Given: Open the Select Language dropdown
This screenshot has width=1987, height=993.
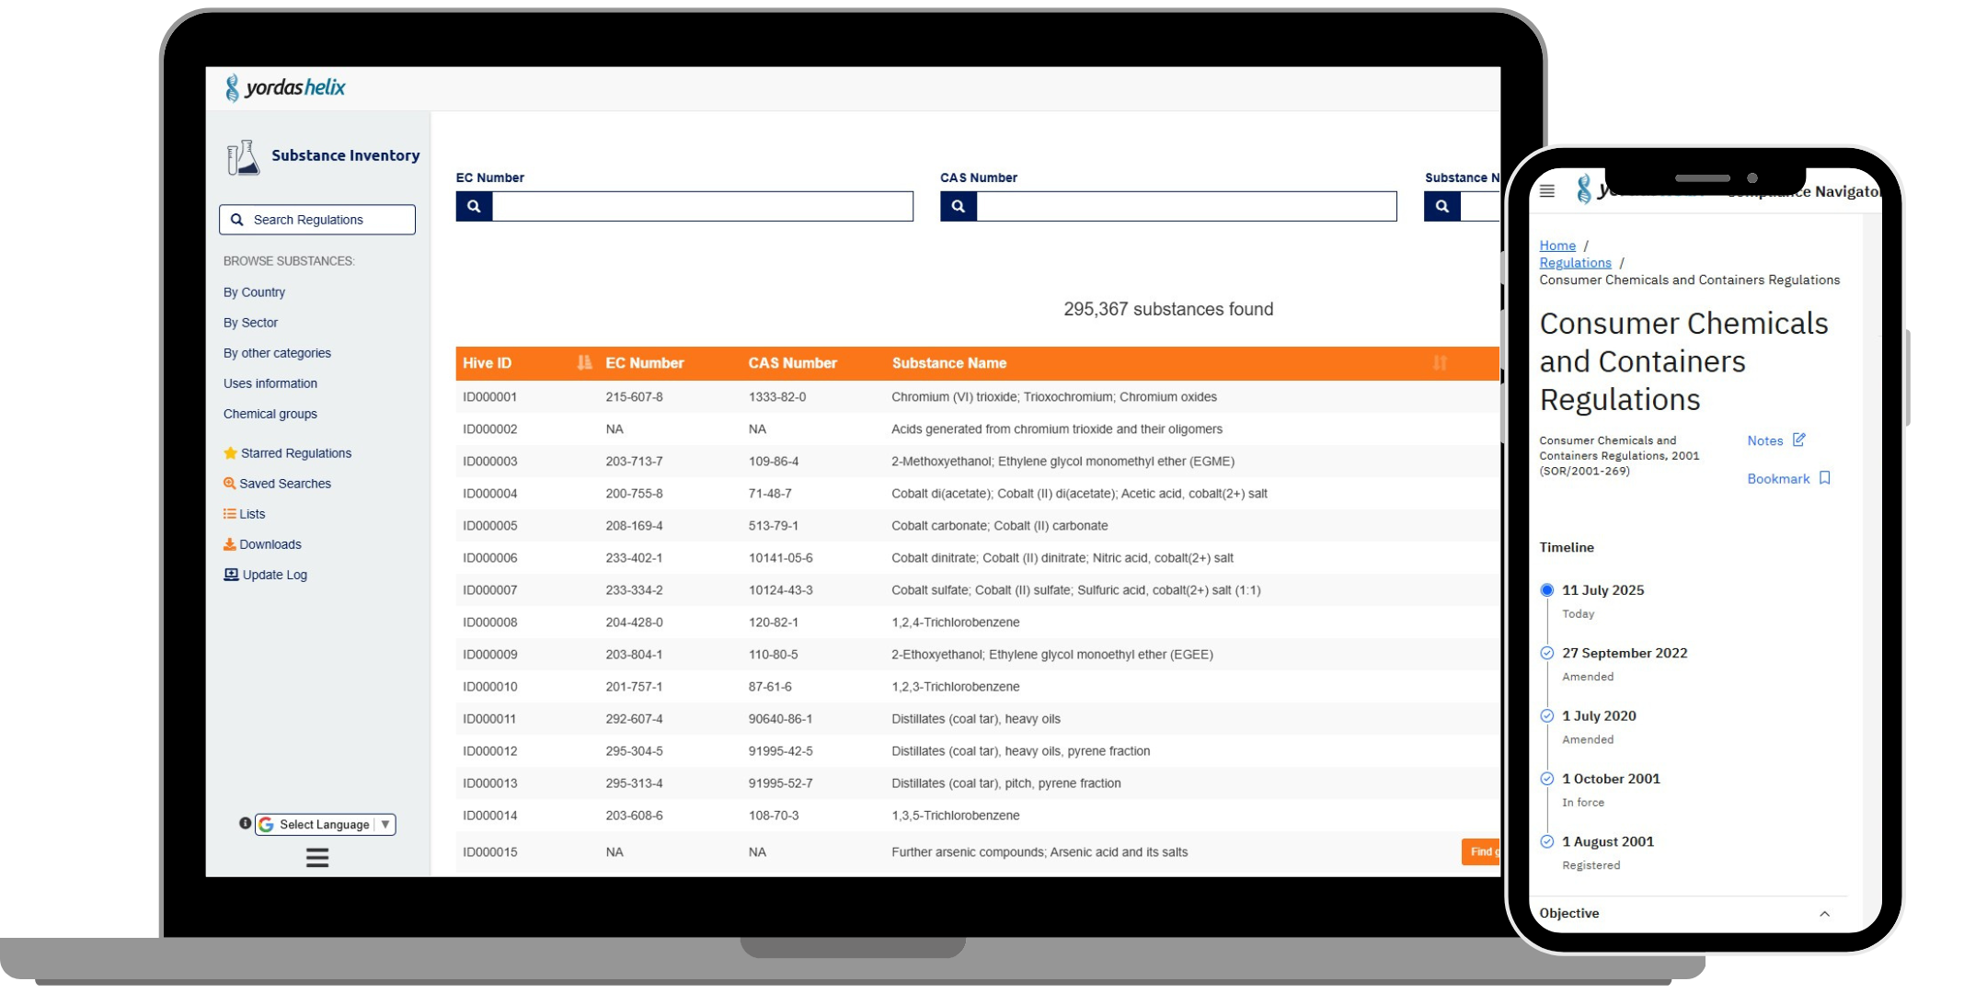Looking at the screenshot, I should tap(326, 825).
